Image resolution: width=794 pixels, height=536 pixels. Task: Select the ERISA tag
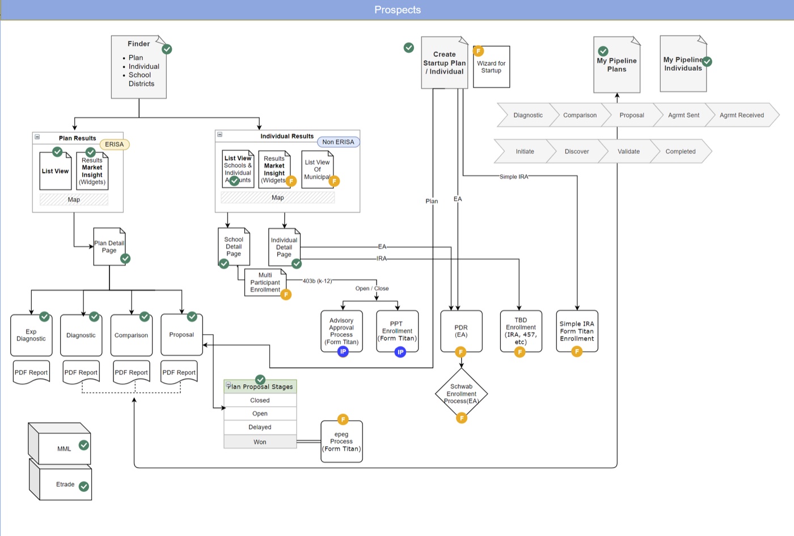pyautogui.click(x=115, y=144)
